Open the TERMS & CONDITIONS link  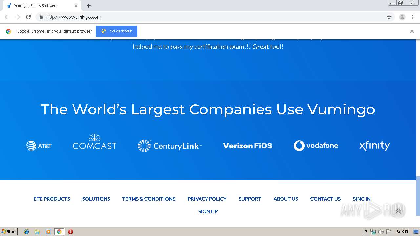click(x=149, y=199)
